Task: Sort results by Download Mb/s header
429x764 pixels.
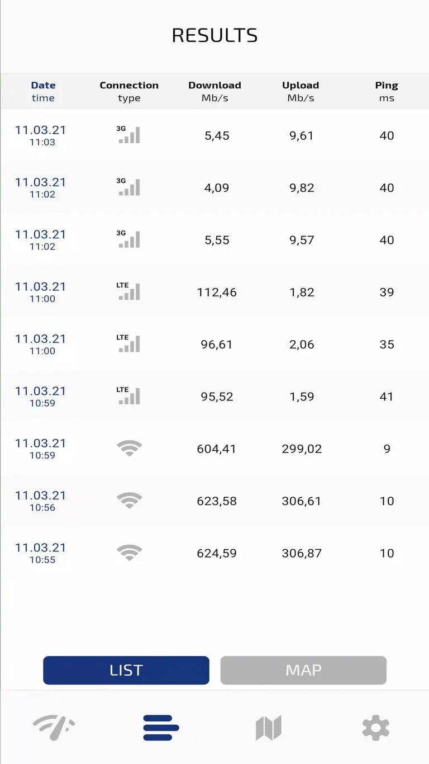Action: coord(214,91)
